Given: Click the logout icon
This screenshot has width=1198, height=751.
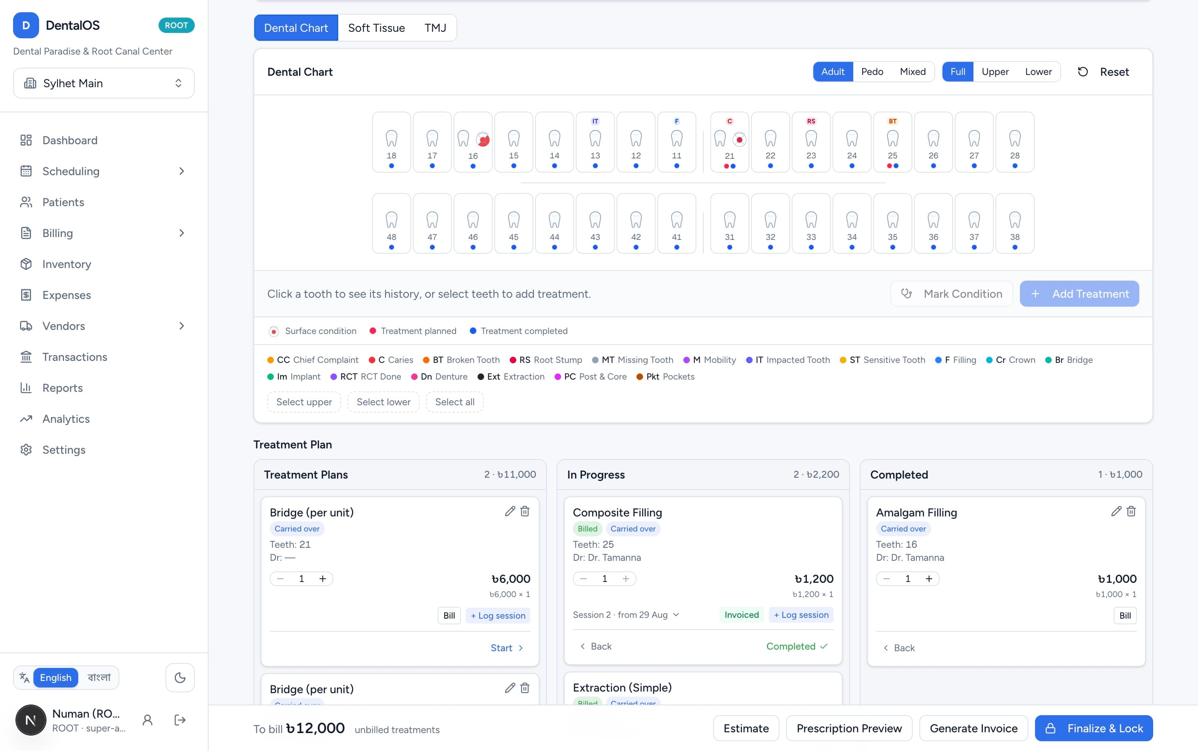Looking at the screenshot, I should pyautogui.click(x=180, y=720).
